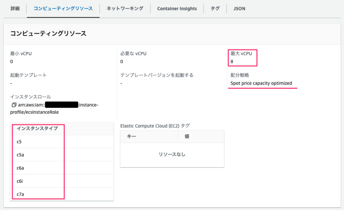Click the Spot price capacity optimized strategy text
Viewport: 344px width, 210px height.
click(262, 83)
